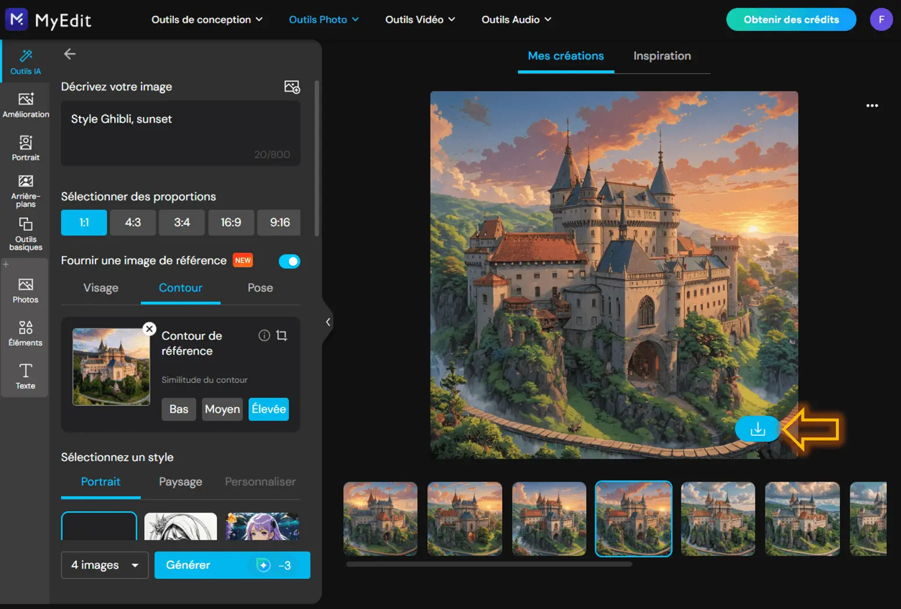Set contour similarity to Moyen
Viewport: 901px width, 609px height.
pyautogui.click(x=222, y=409)
